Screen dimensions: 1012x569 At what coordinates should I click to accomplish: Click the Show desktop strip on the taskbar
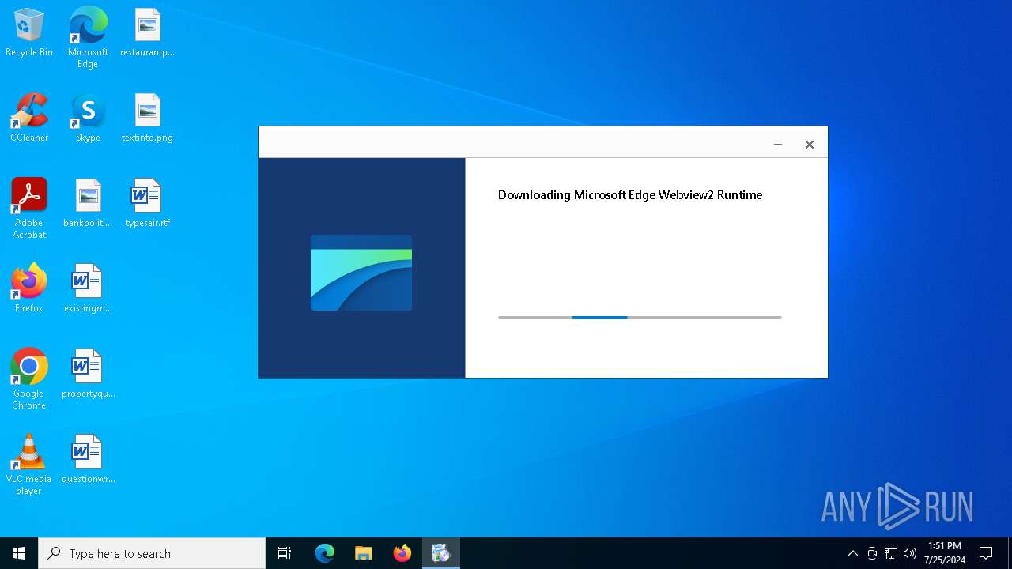tap(1010, 553)
